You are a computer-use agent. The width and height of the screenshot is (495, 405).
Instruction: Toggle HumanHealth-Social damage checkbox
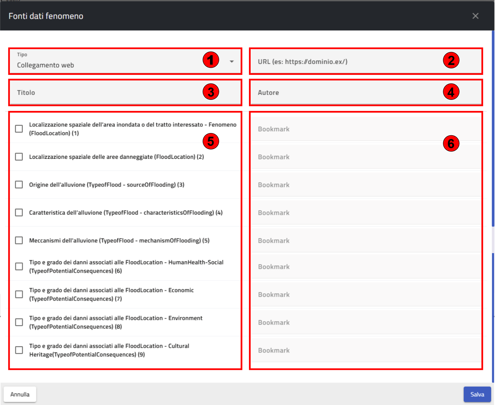(x=19, y=266)
